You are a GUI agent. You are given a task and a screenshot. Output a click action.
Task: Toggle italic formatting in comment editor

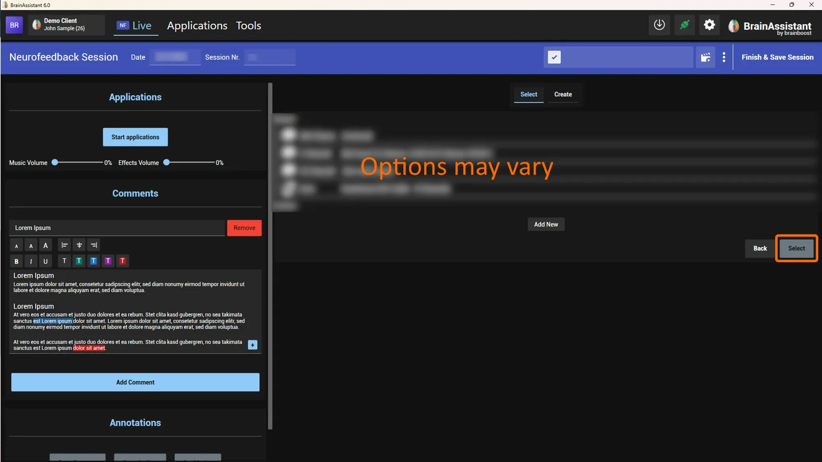(31, 261)
